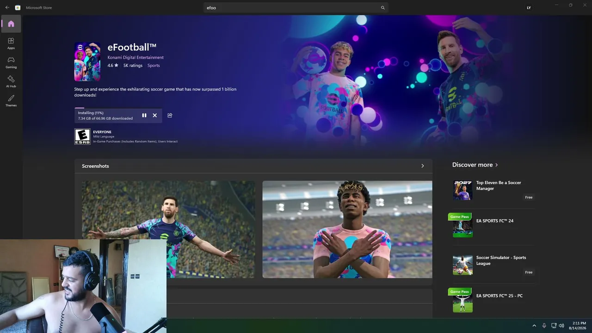Click the ESRB Everyone rating badge
The image size is (592, 333).
click(x=82, y=136)
